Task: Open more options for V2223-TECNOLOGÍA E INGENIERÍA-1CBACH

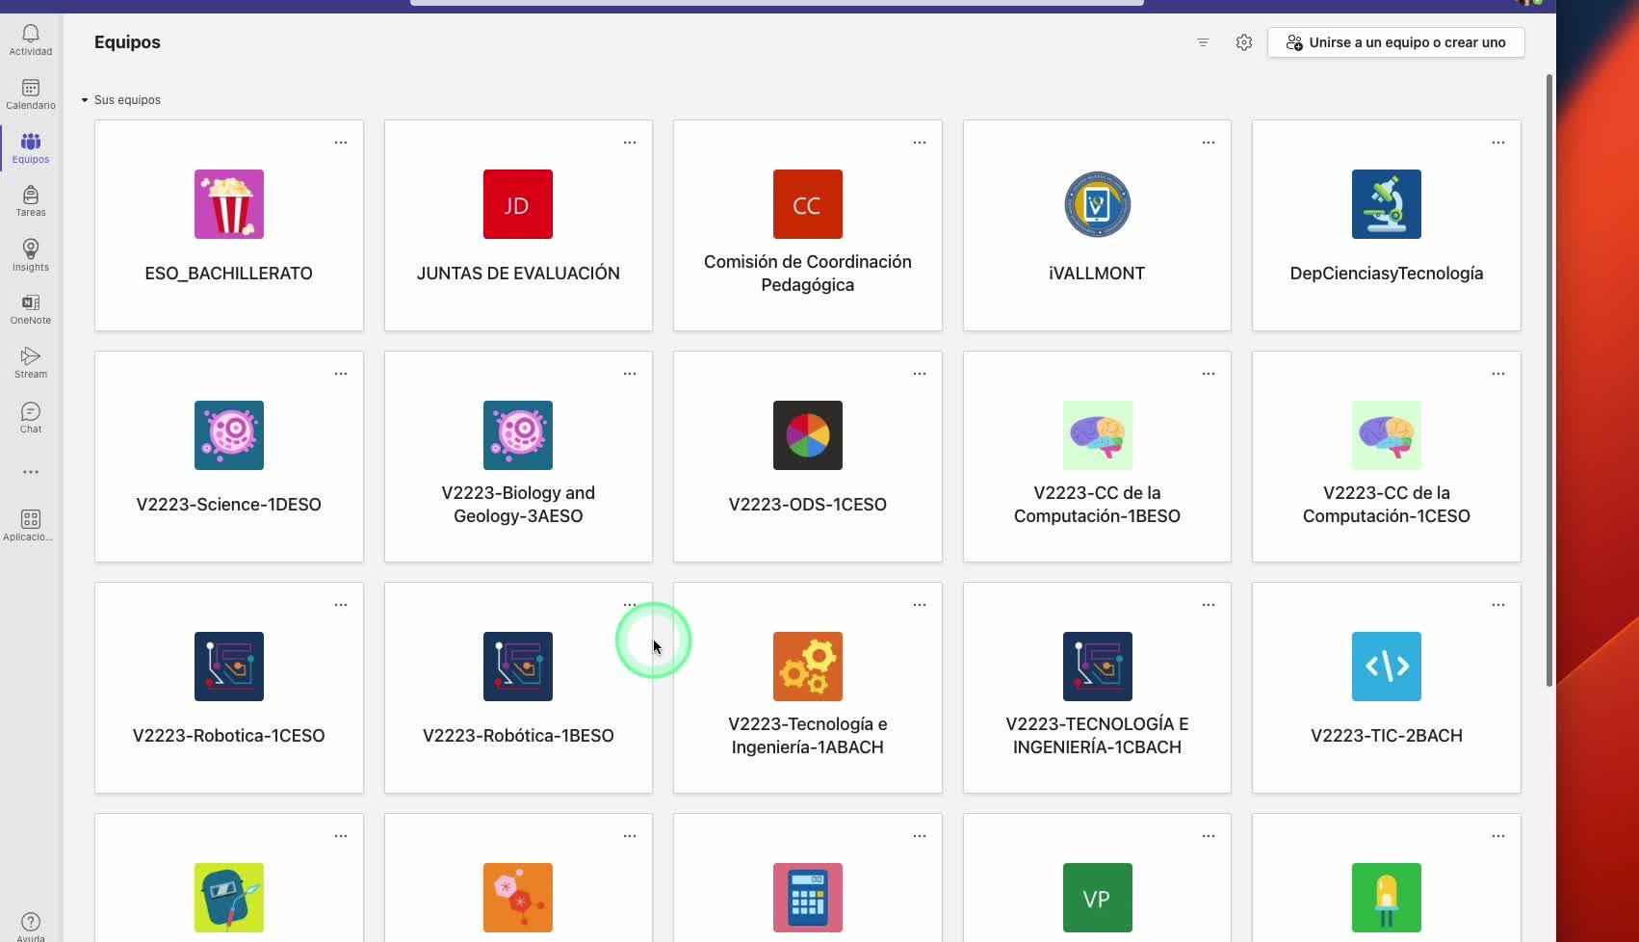Action: pos(1209,605)
